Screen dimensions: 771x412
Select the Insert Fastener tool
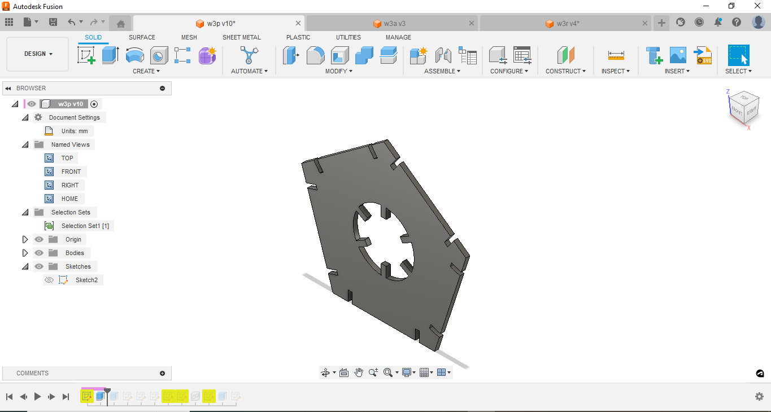(x=654, y=55)
